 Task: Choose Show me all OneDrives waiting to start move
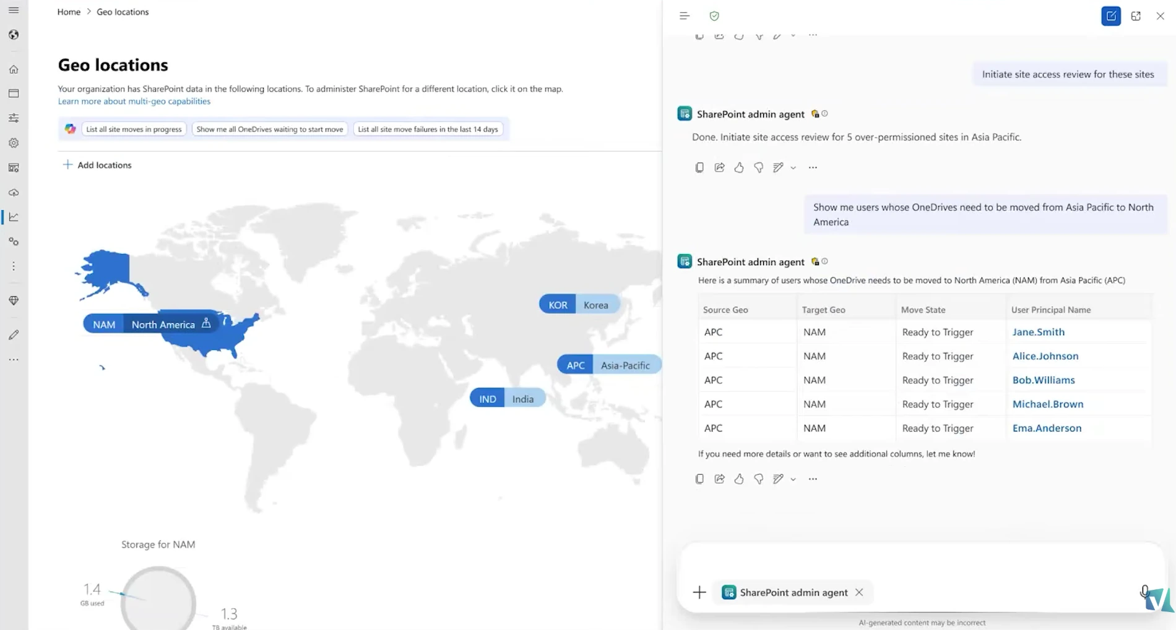click(x=270, y=129)
